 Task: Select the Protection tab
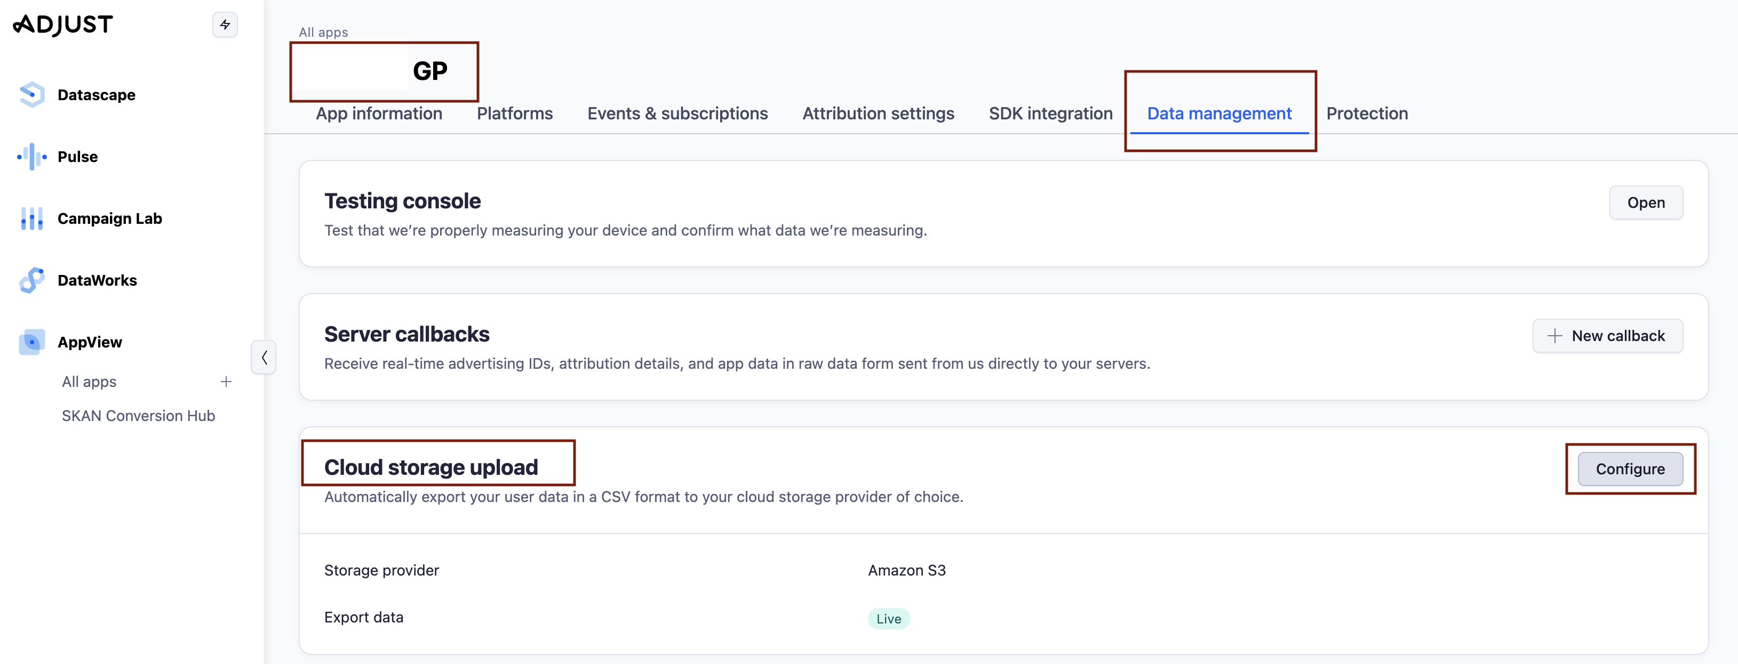pyautogui.click(x=1366, y=114)
